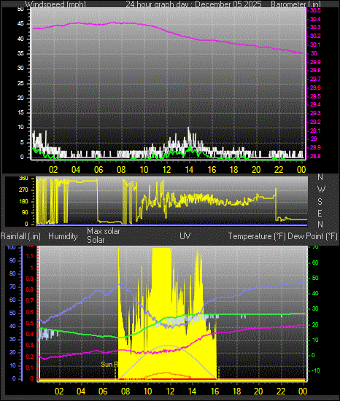The width and height of the screenshot is (340, 401).
Task: Select the 270 degree wind direction label
Action: 23,190
